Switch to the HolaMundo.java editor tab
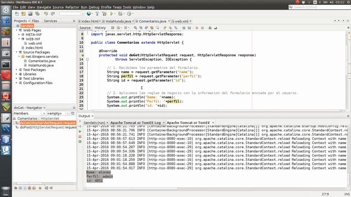Viewport: 351px width, 197px height. [118, 21]
